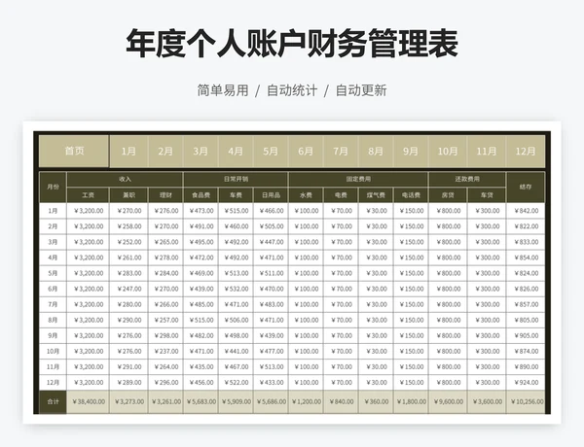Select the 结存 column header
This screenshot has width=584, height=447.
click(x=526, y=187)
